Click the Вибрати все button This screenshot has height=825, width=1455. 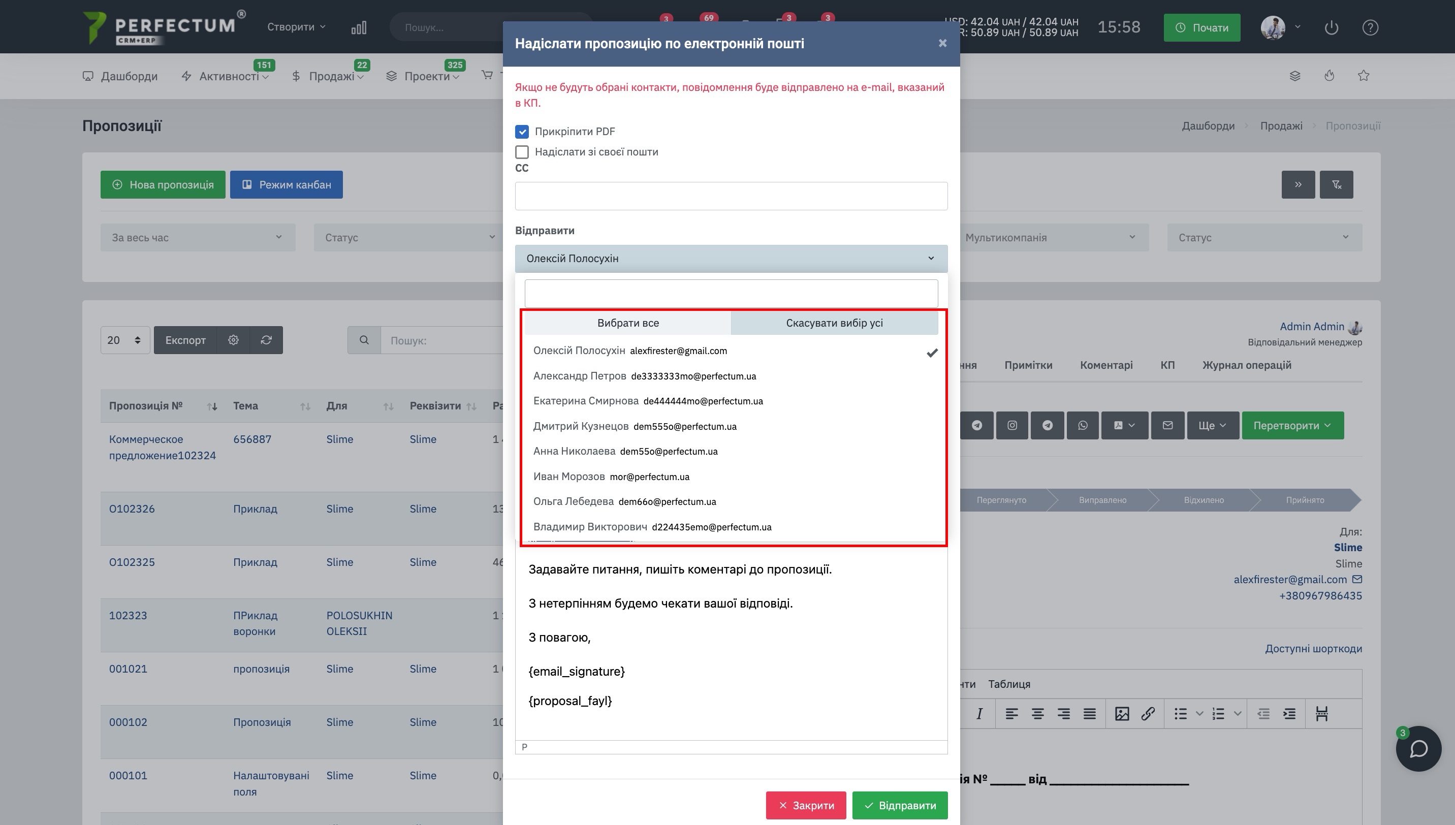click(628, 323)
